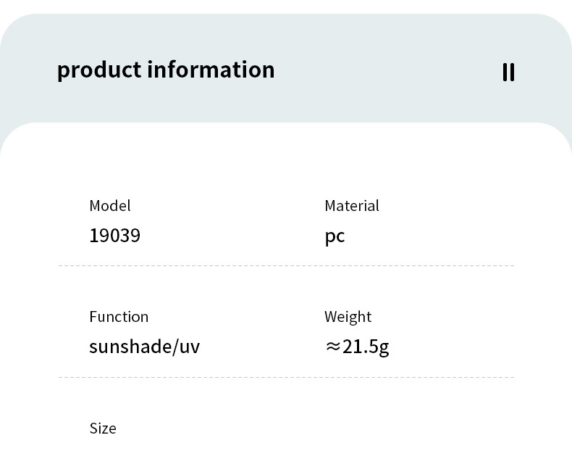The image size is (572, 472).
Task: Select the Material label
Action: pyautogui.click(x=352, y=206)
